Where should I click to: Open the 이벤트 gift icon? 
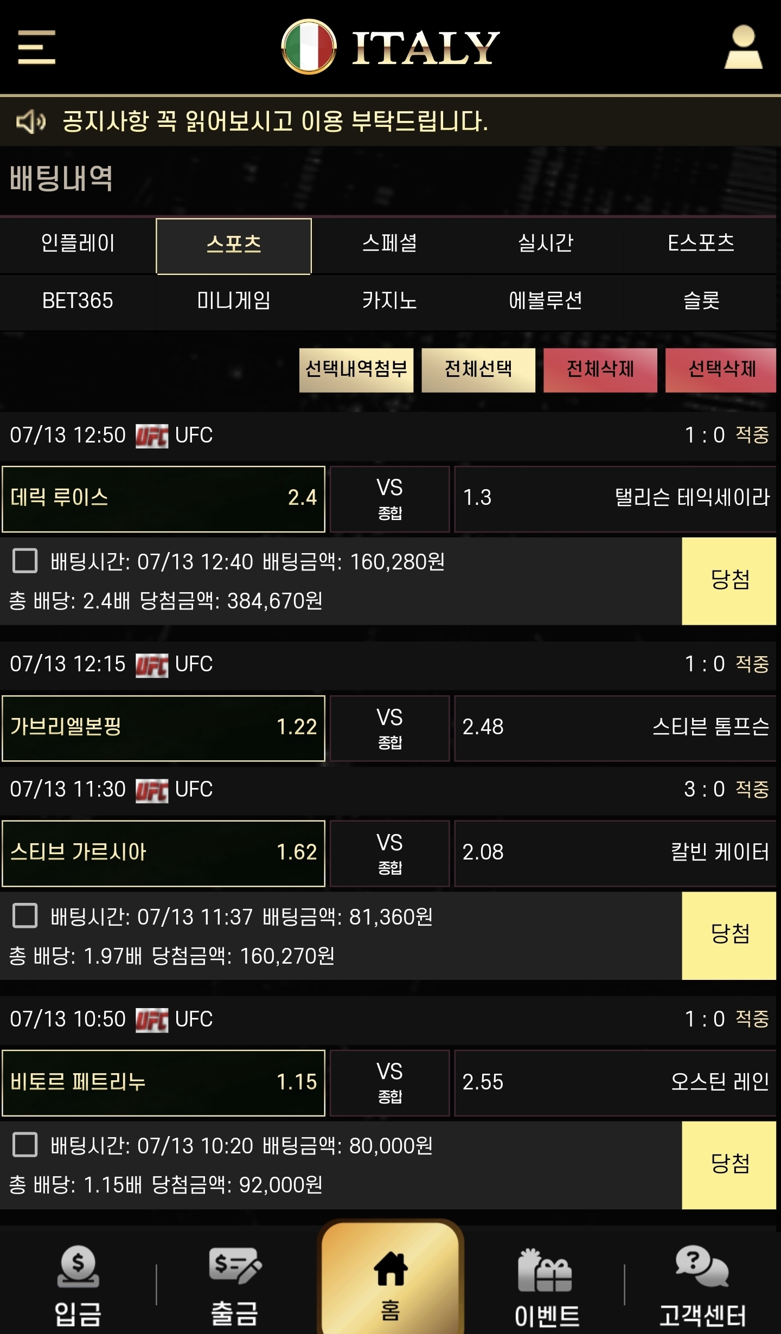pyautogui.click(x=545, y=1271)
